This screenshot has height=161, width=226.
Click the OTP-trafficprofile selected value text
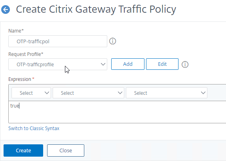click(x=35, y=64)
